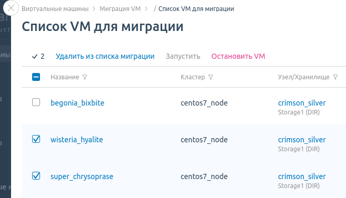Sort by the Название column header
This screenshot has width=346, height=198.
65,77
